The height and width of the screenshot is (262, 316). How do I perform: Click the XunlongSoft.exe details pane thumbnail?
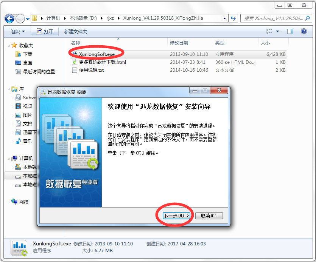[19, 248]
